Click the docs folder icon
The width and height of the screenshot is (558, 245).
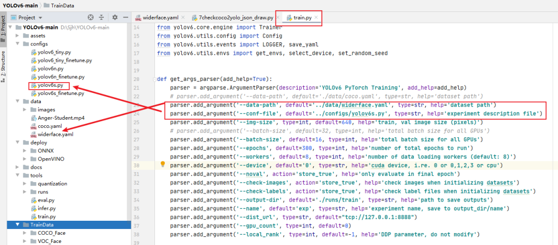[x=26, y=167]
